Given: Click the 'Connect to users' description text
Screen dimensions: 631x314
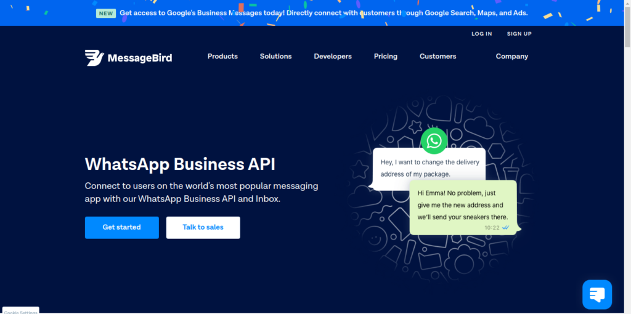Looking at the screenshot, I should pos(202,193).
